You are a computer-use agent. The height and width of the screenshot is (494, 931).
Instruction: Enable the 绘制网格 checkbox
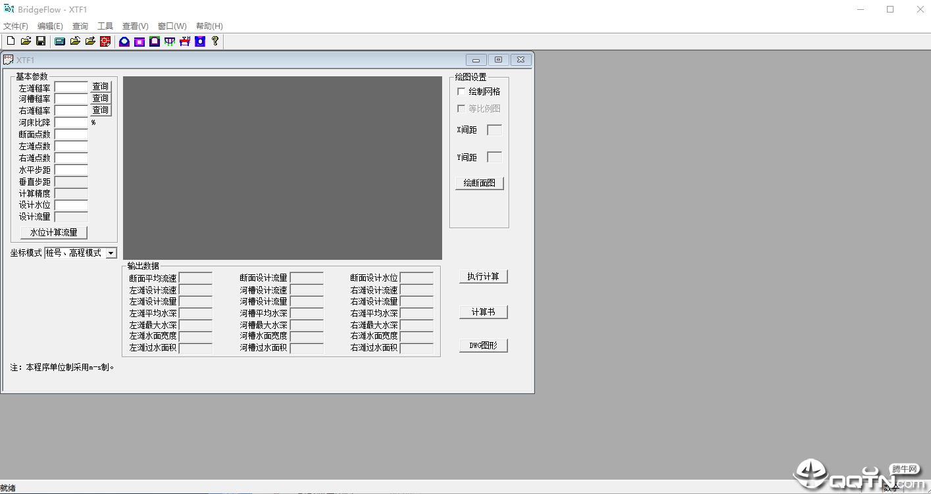[461, 91]
